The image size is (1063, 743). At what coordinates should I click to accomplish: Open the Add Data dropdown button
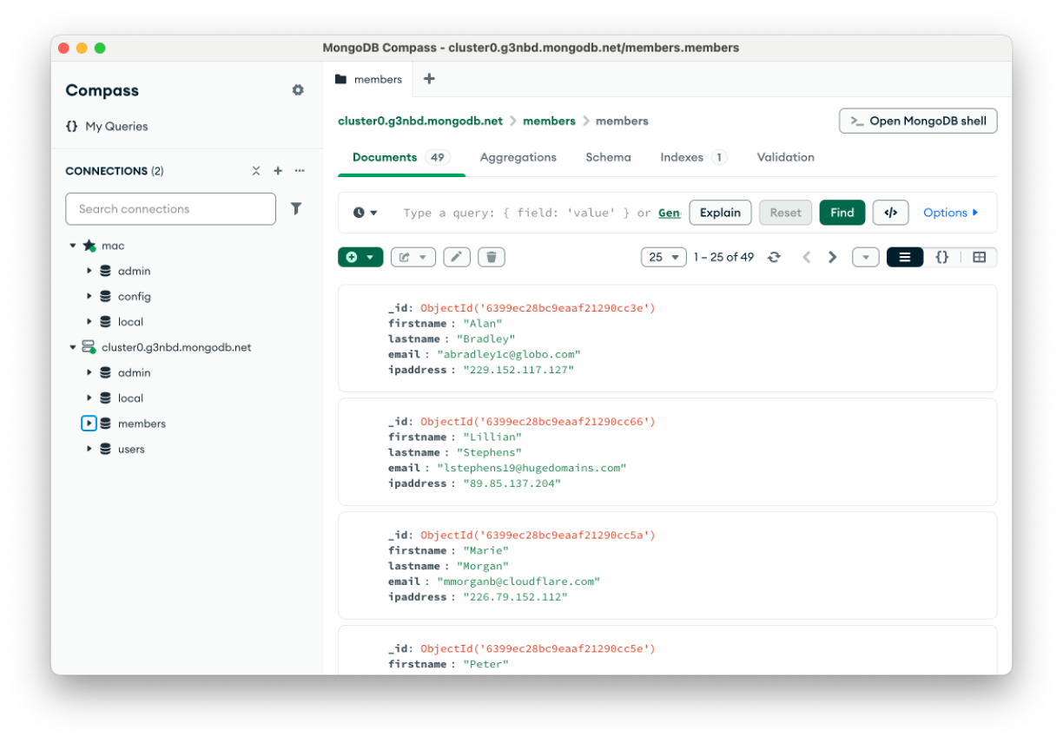(360, 257)
